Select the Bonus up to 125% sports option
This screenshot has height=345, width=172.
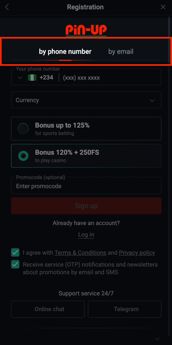point(23,129)
